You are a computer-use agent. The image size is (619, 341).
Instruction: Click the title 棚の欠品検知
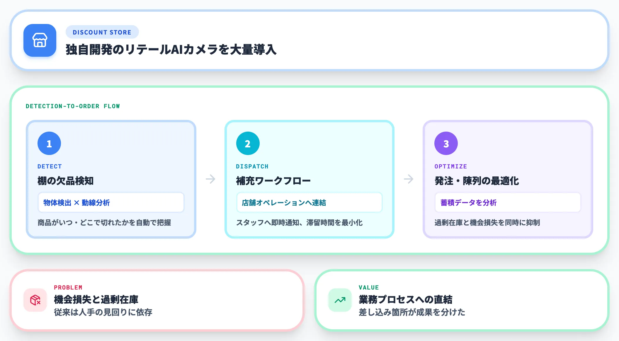point(65,181)
